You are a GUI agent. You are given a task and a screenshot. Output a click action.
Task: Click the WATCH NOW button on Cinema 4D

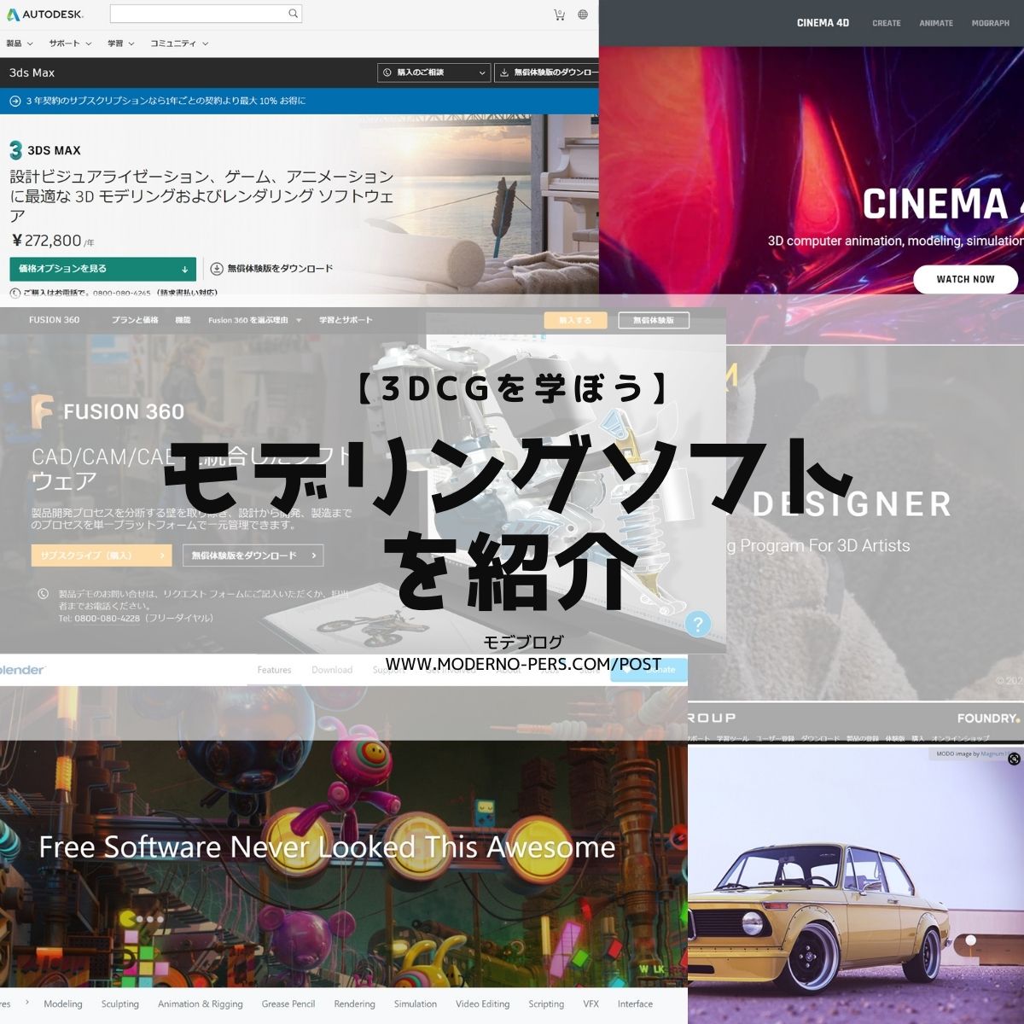965,279
